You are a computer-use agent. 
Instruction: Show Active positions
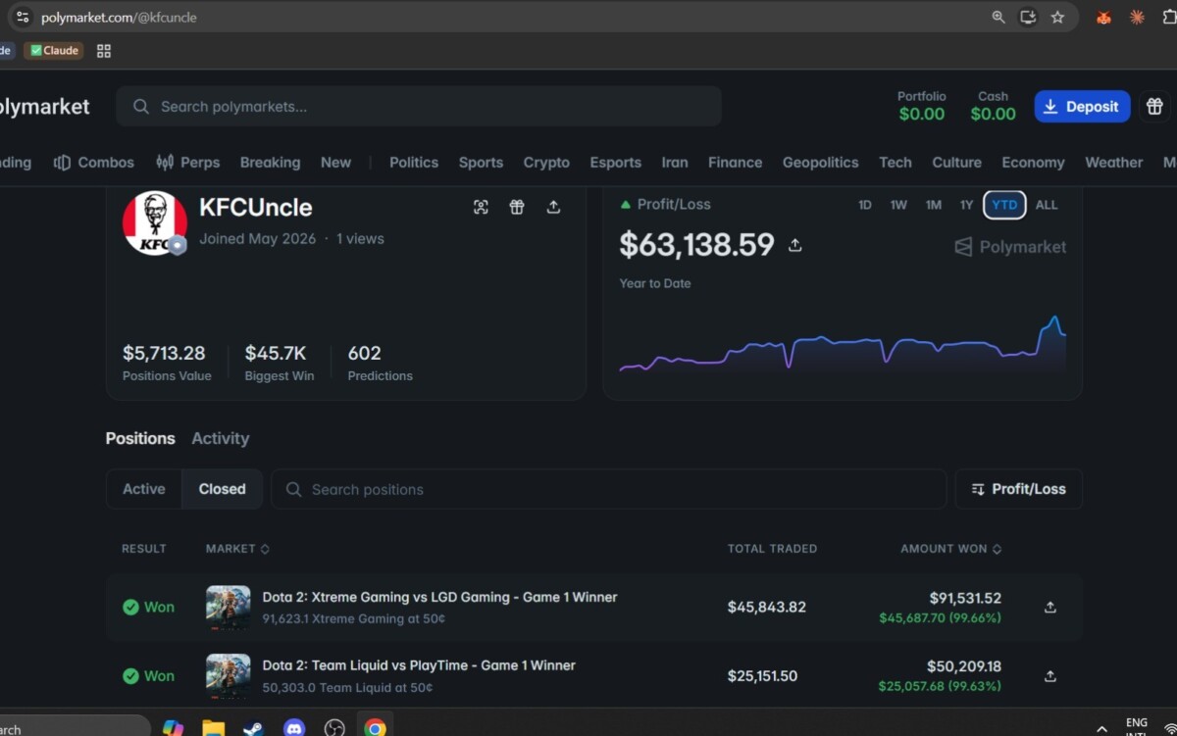click(x=144, y=489)
